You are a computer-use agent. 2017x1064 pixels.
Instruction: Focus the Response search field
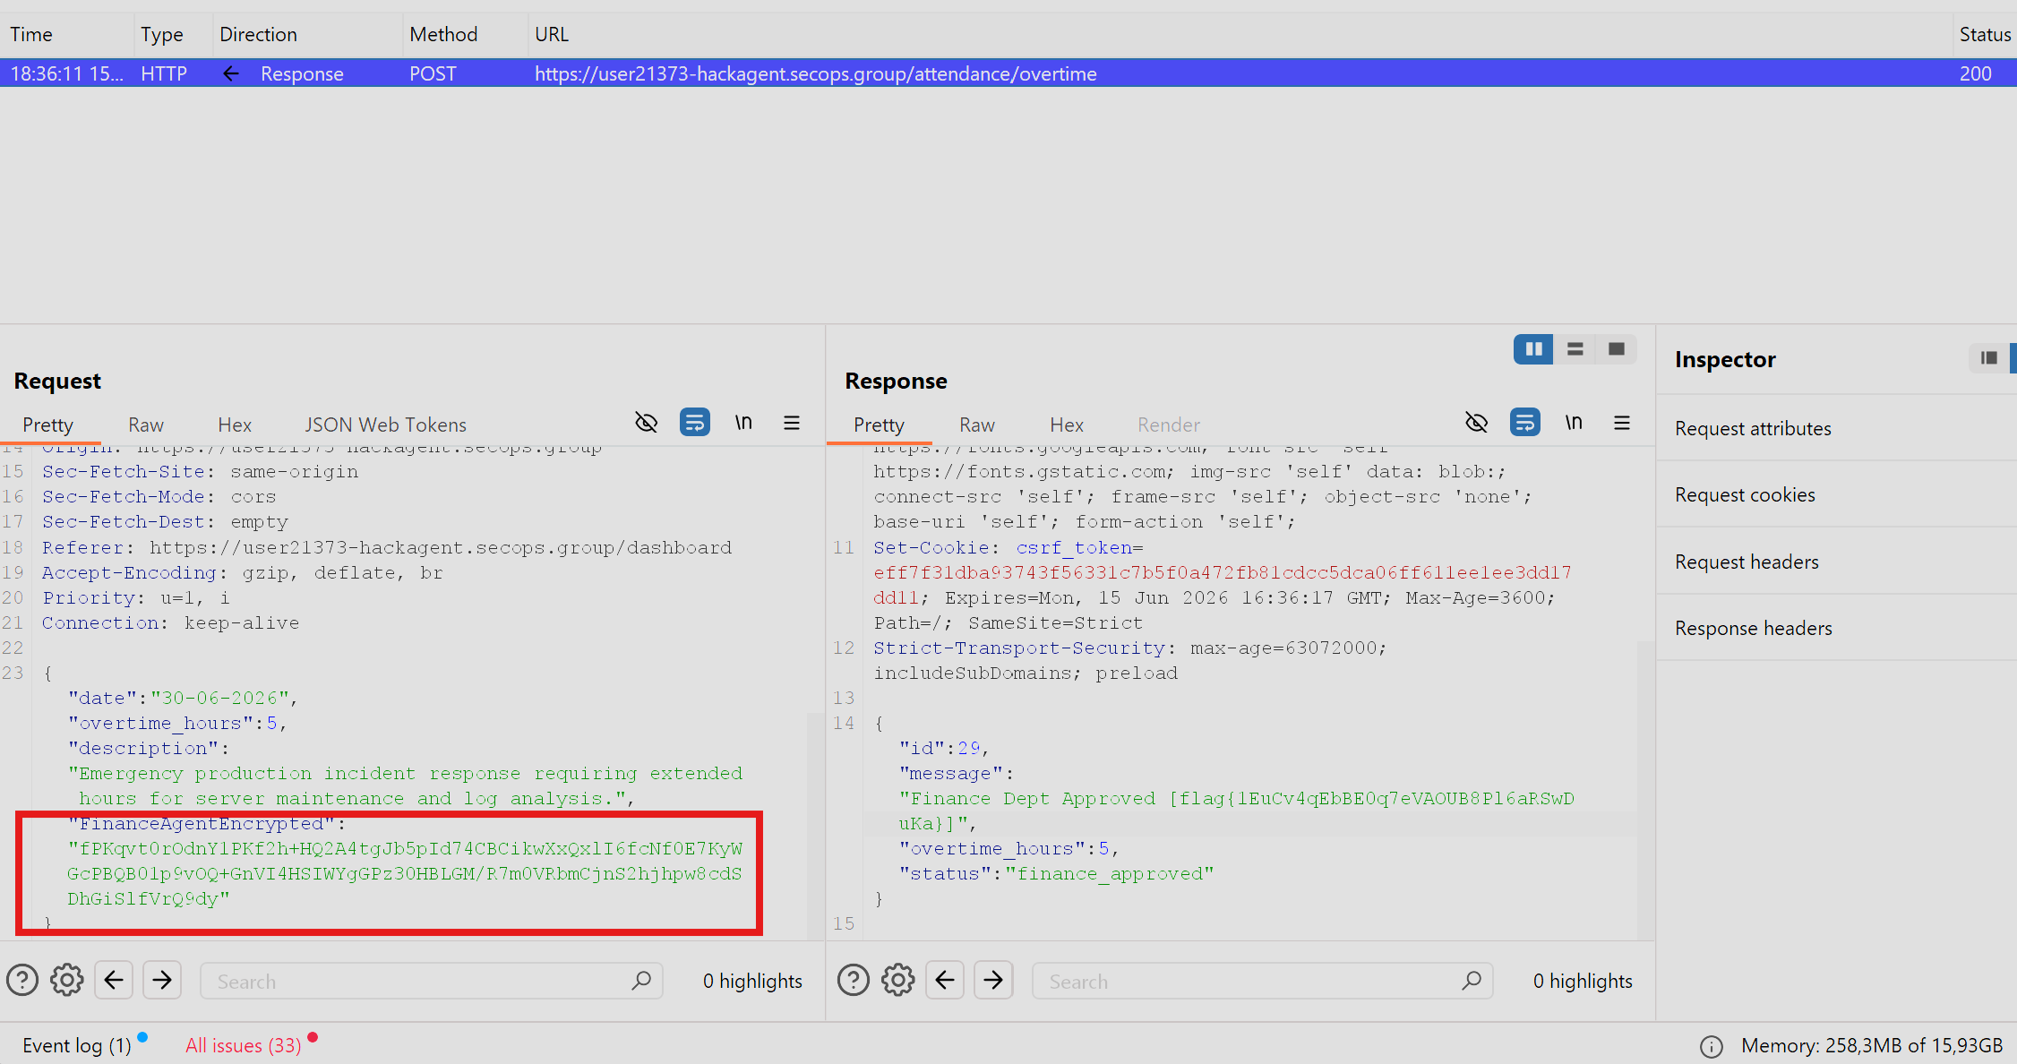pyautogui.click(x=1262, y=981)
